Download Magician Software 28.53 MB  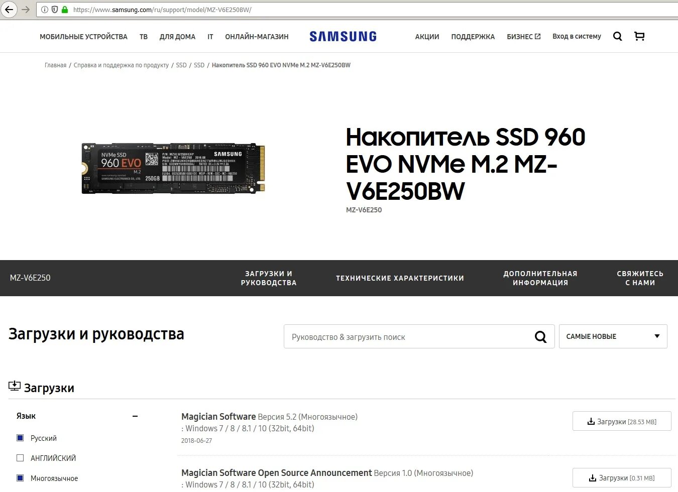pos(622,421)
